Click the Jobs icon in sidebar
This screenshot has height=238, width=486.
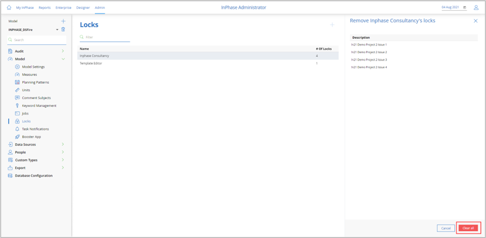pos(17,113)
